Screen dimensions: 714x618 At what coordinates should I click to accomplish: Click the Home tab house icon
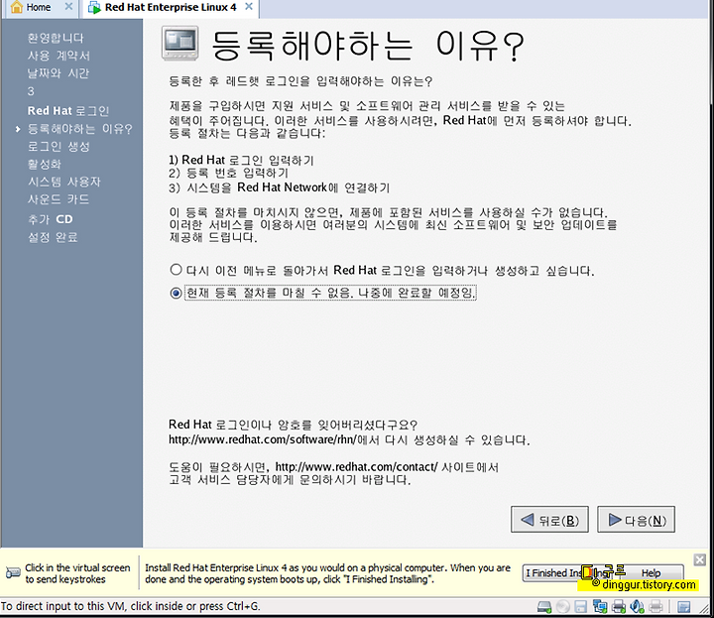coord(17,7)
